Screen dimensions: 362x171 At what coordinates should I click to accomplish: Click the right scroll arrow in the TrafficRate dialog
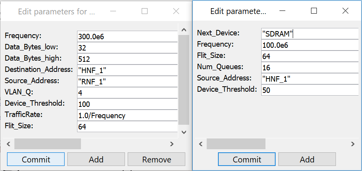pyautogui.click(x=172, y=144)
